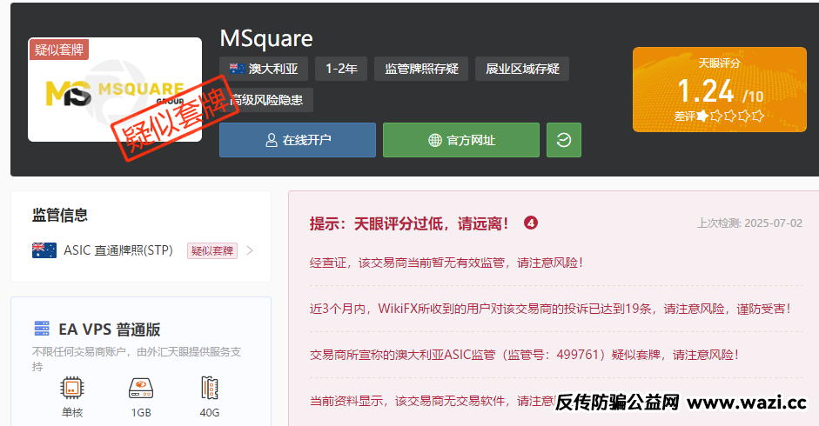The width and height of the screenshot is (819, 426).
Task: Click the orange 天眼评分 1.24 score card
Action: tap(719, 90)
